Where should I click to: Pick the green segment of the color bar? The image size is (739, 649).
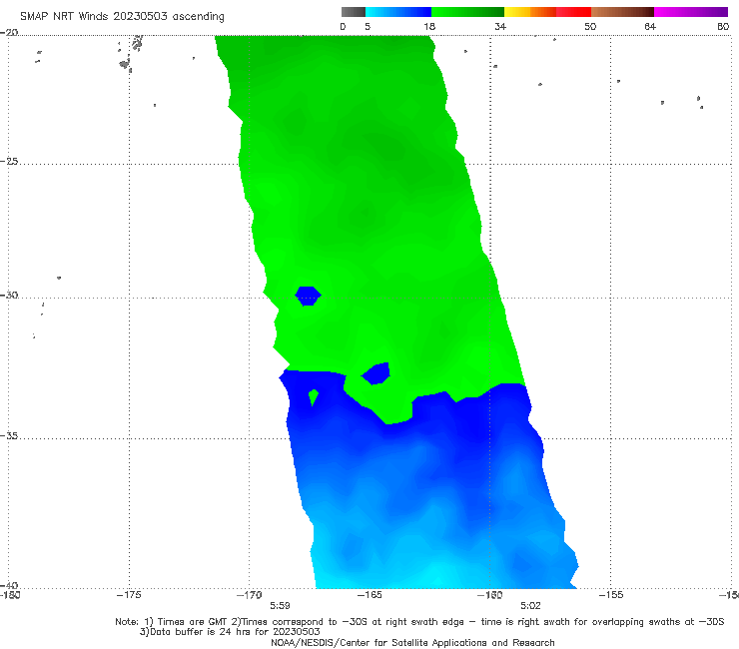[467, 12]
